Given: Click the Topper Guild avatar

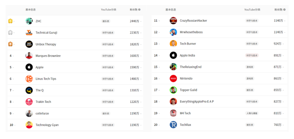Looking at the screenshot, I should (x=173, y=90).
